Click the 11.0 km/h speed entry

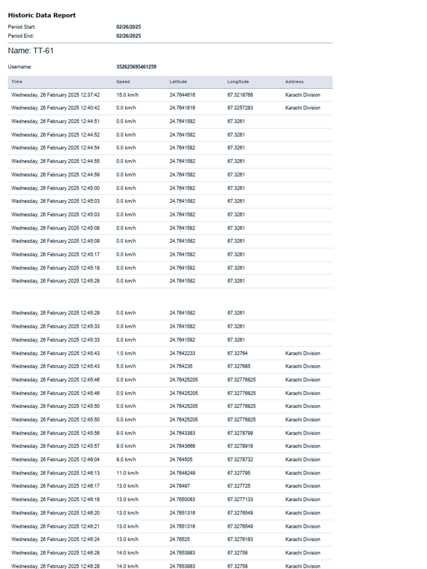127,473
